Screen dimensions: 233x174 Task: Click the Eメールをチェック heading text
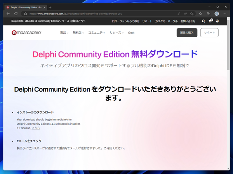pyautogui.click(x=29, y=141)
